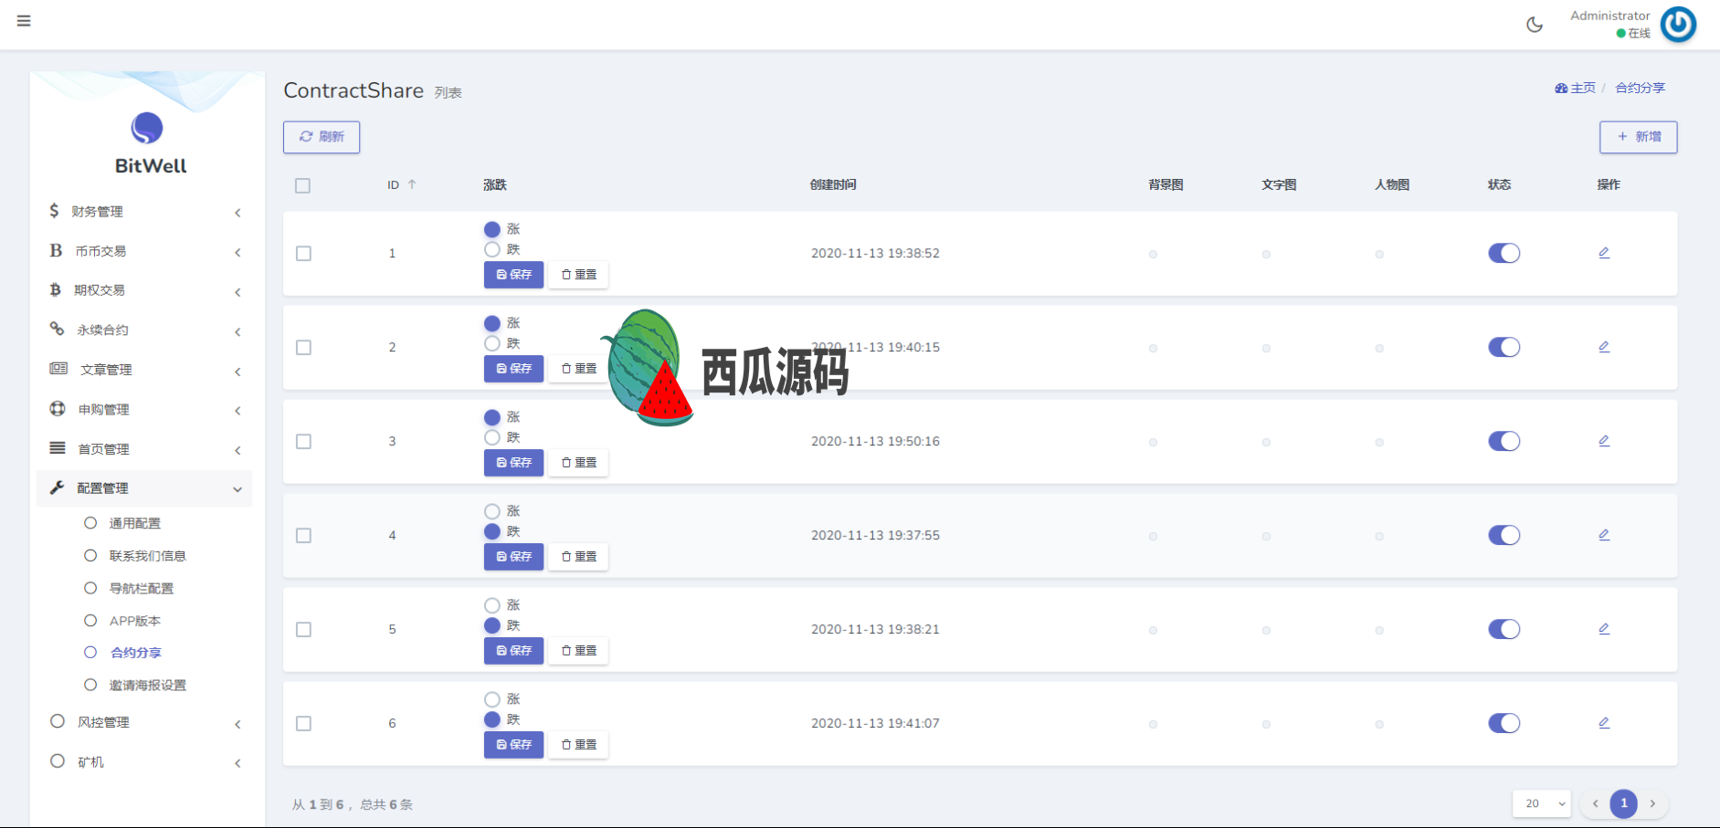The image size is (1720, 828).
Task: Click the hamburger menu icon
Action: (24, 21)
